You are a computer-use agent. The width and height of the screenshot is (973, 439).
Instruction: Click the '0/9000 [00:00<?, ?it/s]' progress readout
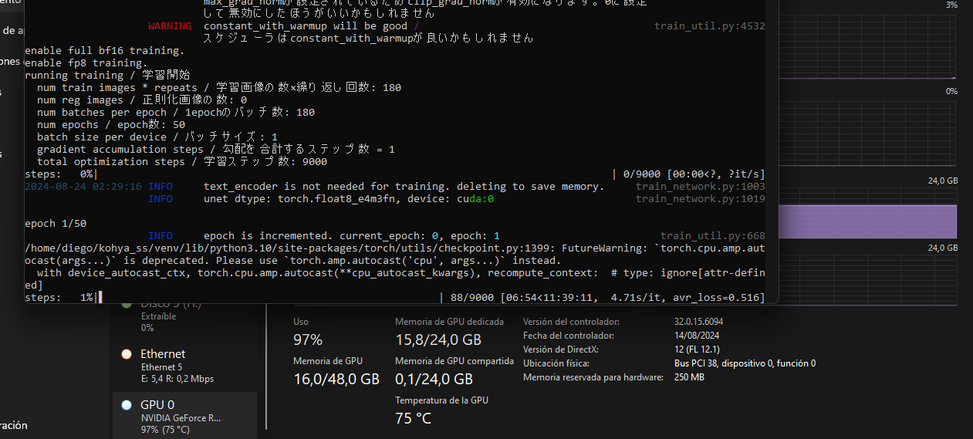694,174
